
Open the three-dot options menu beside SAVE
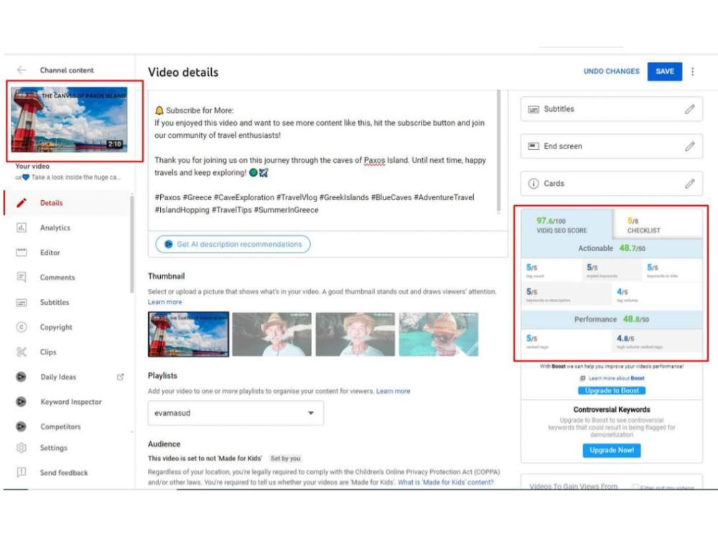pos(692,71)
